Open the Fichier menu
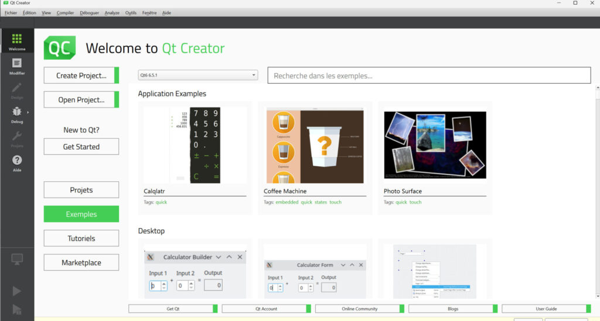The width and height of the screenshot is (600, 321). pos(11,13)
